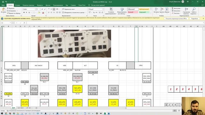This screenshot has width=205, height=115.
Task: Open Sort and Filter (Сортировка и фильтр)
Action: point(186,11)
